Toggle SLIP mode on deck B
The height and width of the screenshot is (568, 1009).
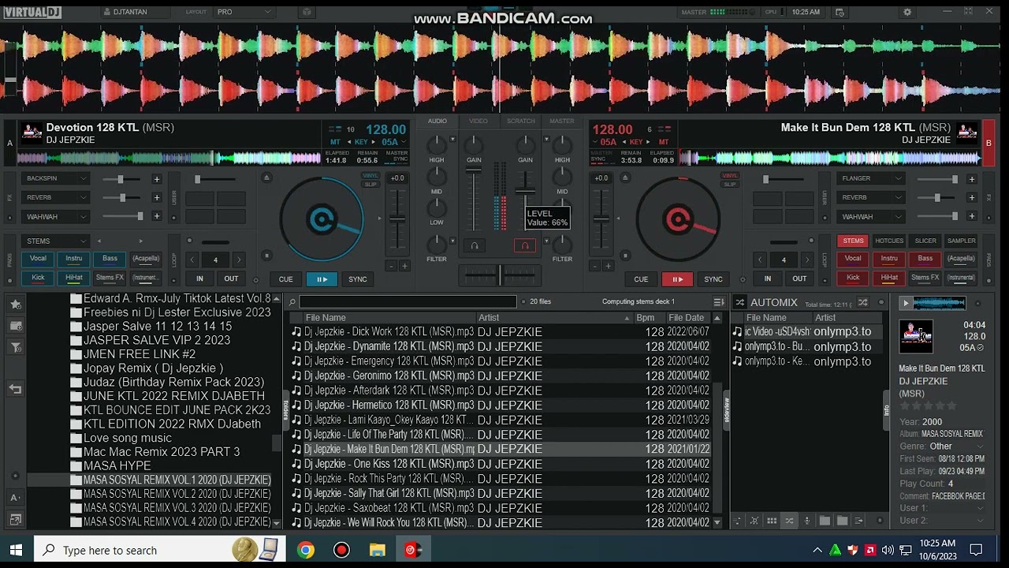point(730,184)
